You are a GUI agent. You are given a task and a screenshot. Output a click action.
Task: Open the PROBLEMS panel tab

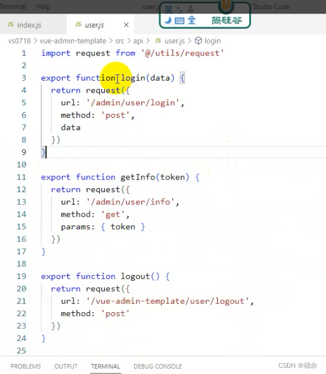(x=26, y=366)
